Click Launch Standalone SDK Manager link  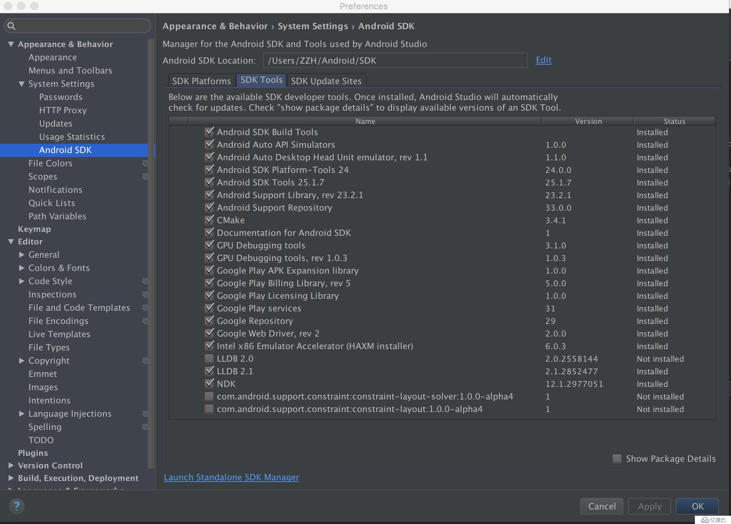point(232,477)
